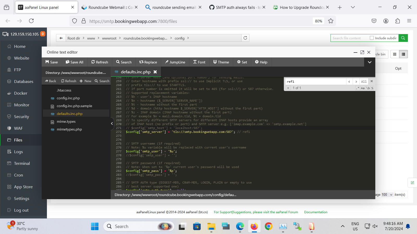Switch to grid view of files
This screenshot has height=234, width=417.
coord(395,54)
